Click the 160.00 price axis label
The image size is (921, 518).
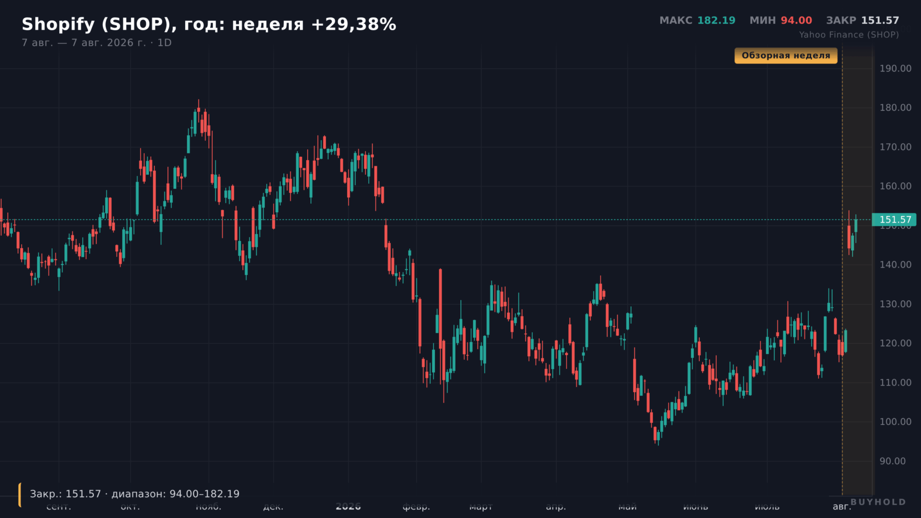click(x=895, y=186)
